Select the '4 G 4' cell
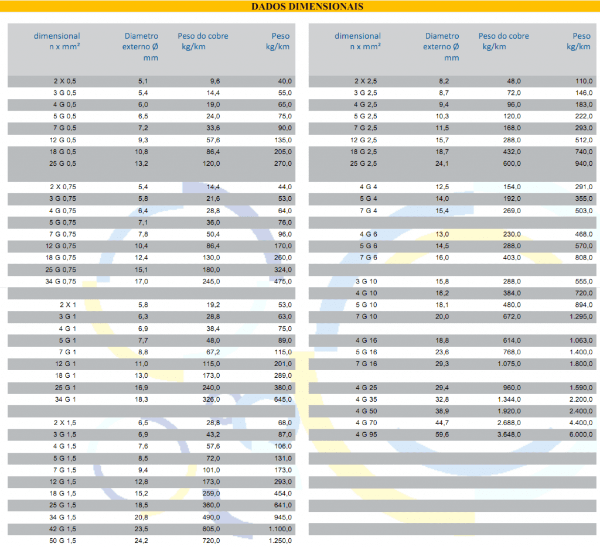The width and height of the screenshot is (600, 547). pos(368,187)
